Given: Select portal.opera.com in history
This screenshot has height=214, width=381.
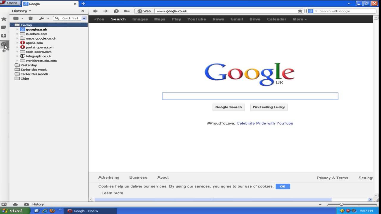Looking at the screenshot, I should click(39, 47).
